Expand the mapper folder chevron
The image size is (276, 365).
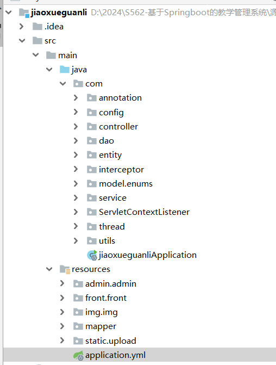pyautogui.click(x=62, y=326)
